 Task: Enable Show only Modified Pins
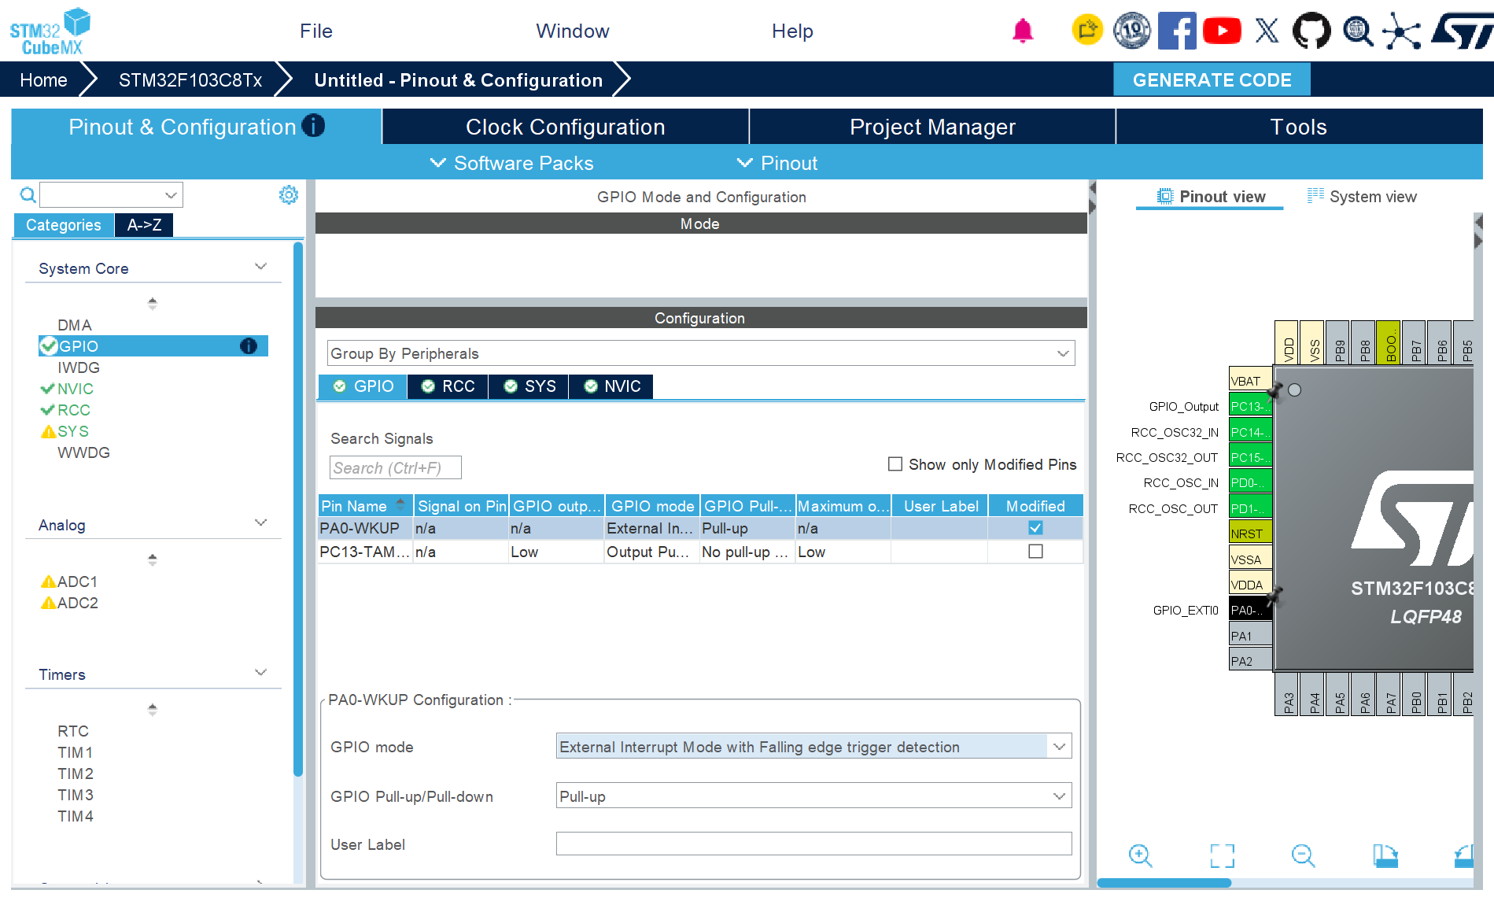pyautogui.click(x=895, y=464)
